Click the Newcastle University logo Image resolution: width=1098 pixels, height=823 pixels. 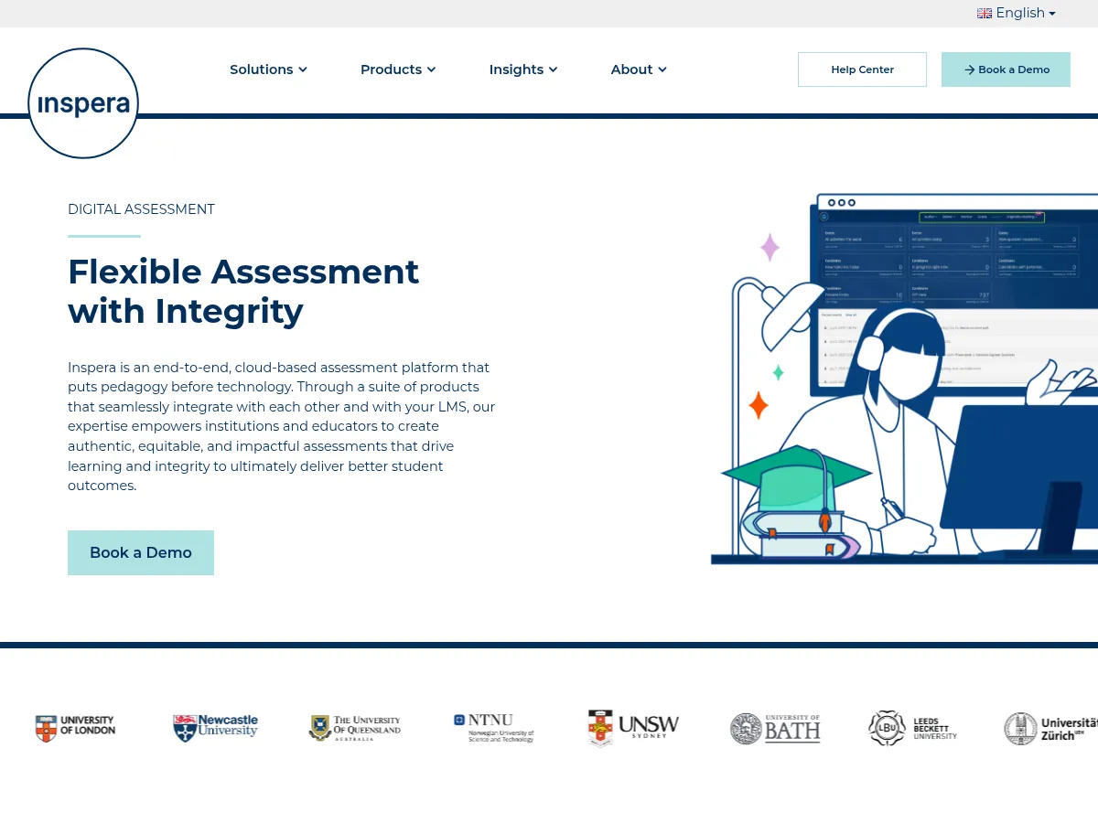click(x=216, y=728)
